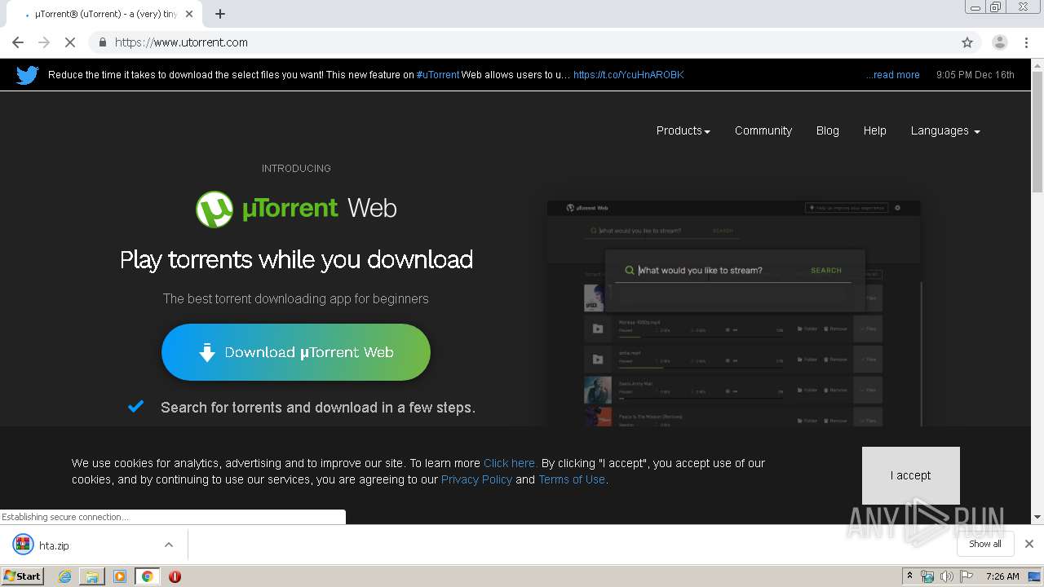The height and width of the screenshot is (587, 1044).
Task: Expand the Languages dropdown
Action: click(x=945, y=130)
